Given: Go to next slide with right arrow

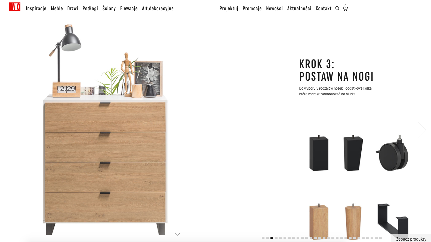Looking at the screenshot, I should point(422,130).
